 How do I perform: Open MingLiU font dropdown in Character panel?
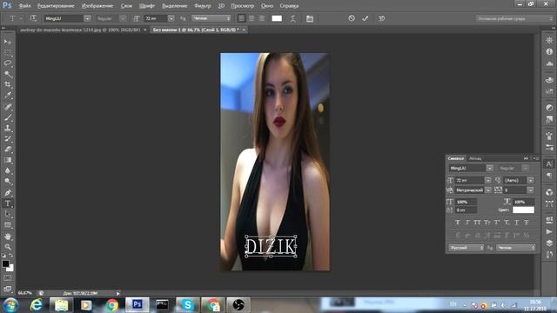[489, 168]
